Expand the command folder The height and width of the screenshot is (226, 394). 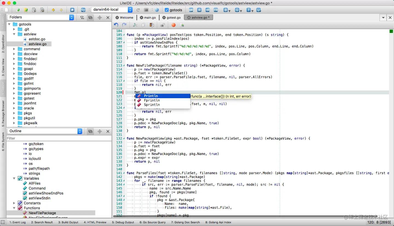(x=14, y=49)
